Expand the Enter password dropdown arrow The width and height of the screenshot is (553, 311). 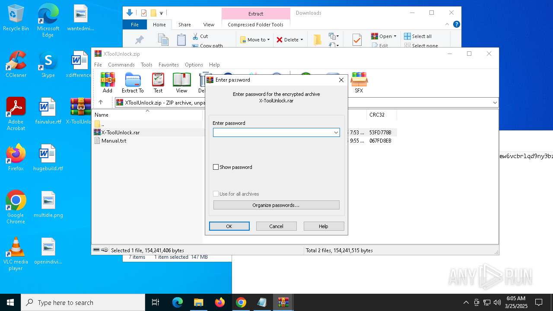click(x=336, y=133)
